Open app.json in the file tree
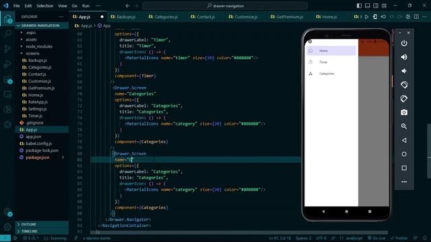Viewport: 431px width, 242px height. coord(33,136)
